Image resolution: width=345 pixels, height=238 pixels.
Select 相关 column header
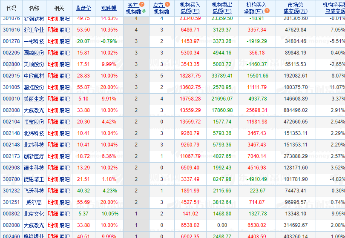(x=59, y=8)
